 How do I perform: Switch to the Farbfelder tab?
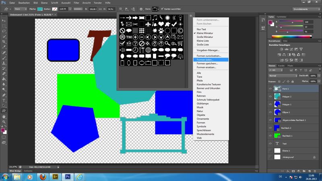[x=281, y=17]
